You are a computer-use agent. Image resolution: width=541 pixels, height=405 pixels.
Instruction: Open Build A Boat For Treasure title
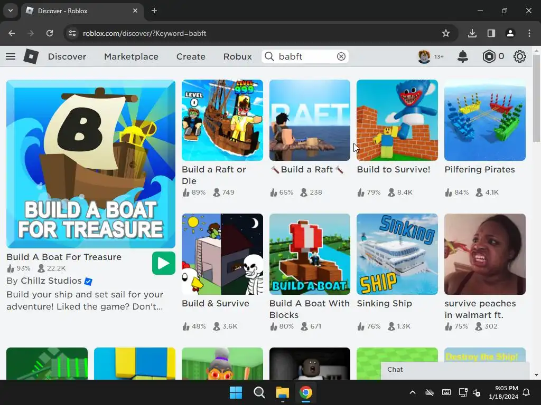tap(64, 257)
